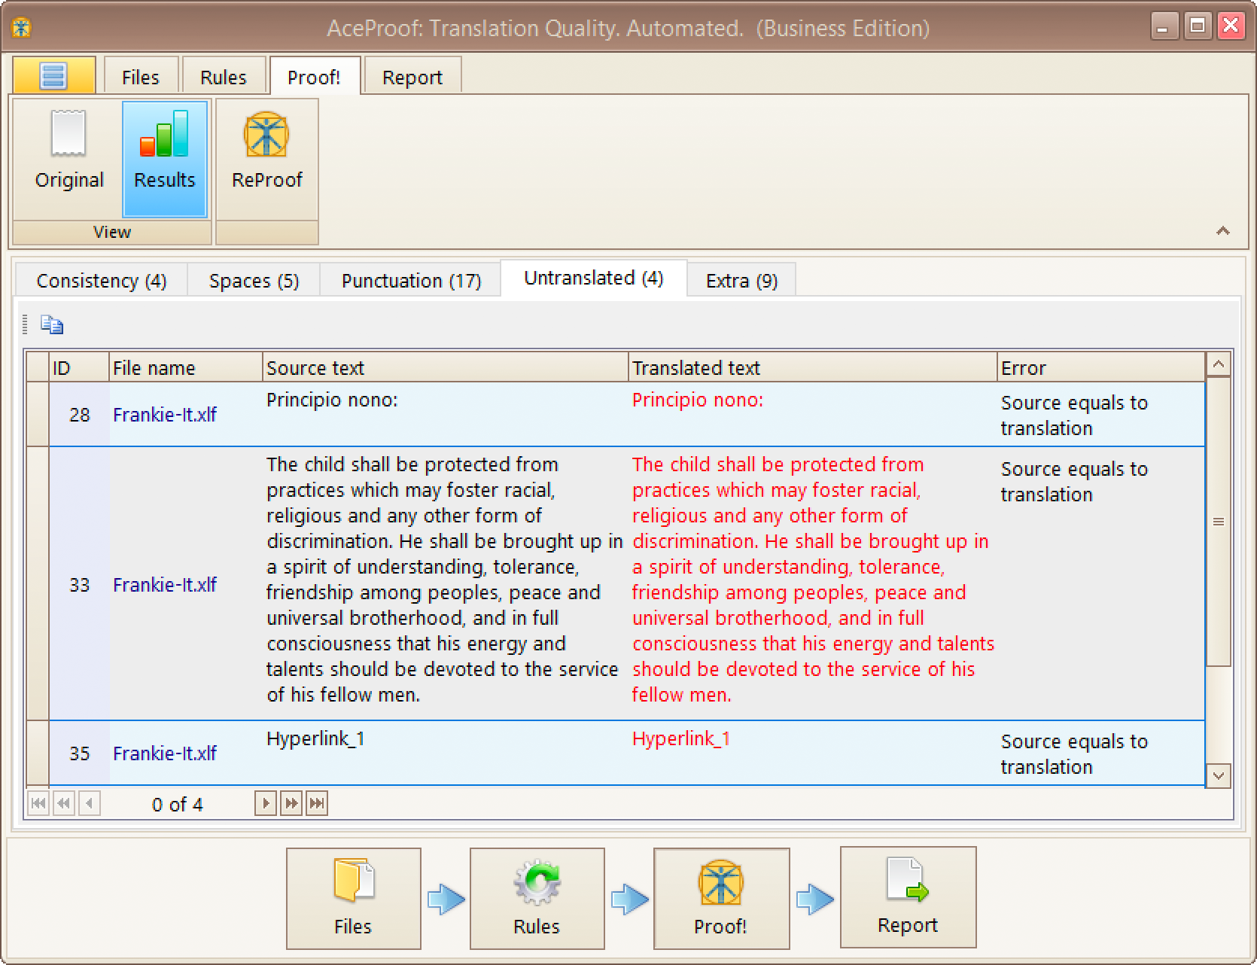Show the Original view
The height and width of the screenshot is (965, 1257).
[69, 159]
